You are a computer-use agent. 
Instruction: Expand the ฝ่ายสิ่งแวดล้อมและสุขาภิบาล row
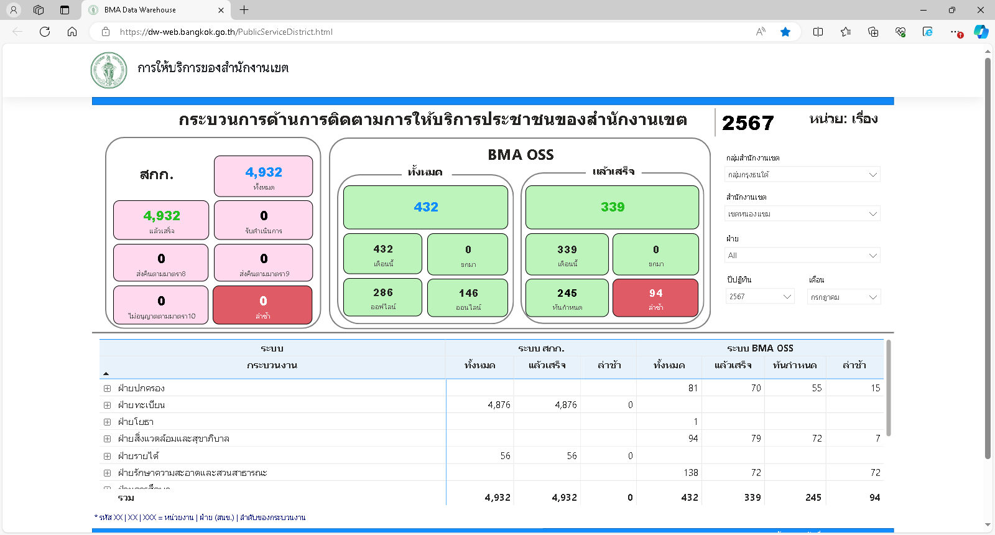click(107, 439)
